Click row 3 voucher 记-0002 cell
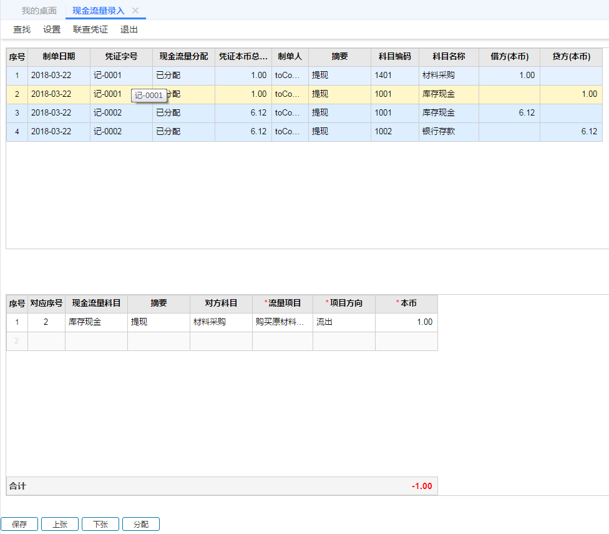 pos(121,113)
